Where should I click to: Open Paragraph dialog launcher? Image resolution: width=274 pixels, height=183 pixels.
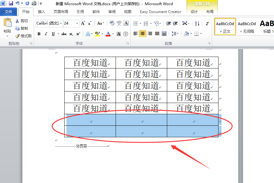pos(209,43)
